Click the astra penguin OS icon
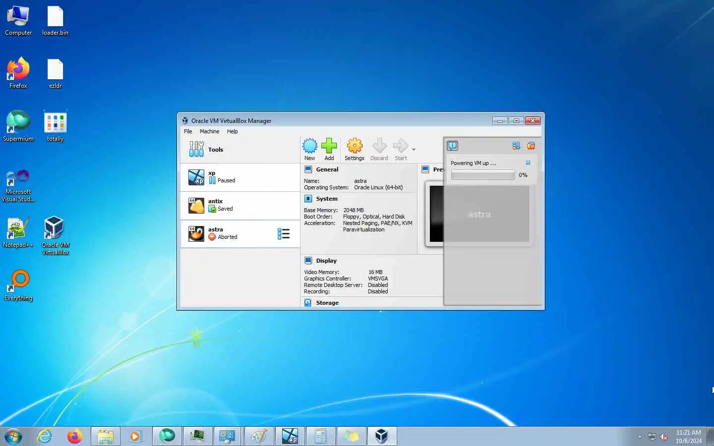 point(196,233)
